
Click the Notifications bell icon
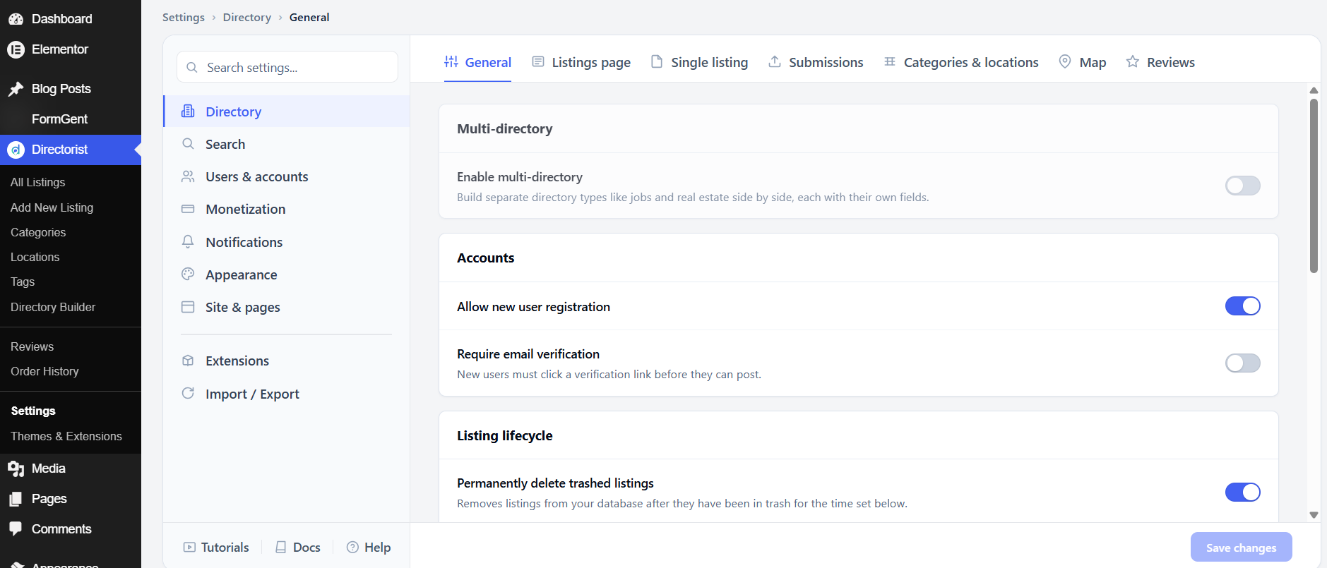[188, 242]
